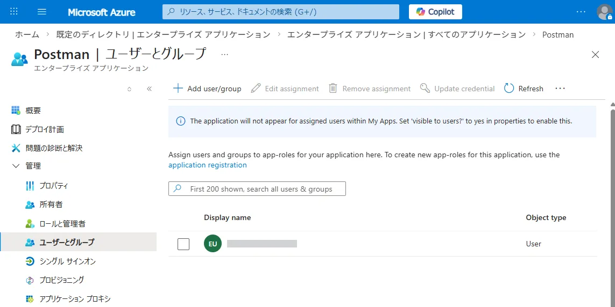Collapse the 管理 section in sidebar
Image resolution: width=615 pixels, height=307 pixels.
click(x=16, y=166)
